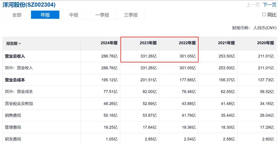
Task: Open the 三季报 tab
Action: [x=131, y=15]
